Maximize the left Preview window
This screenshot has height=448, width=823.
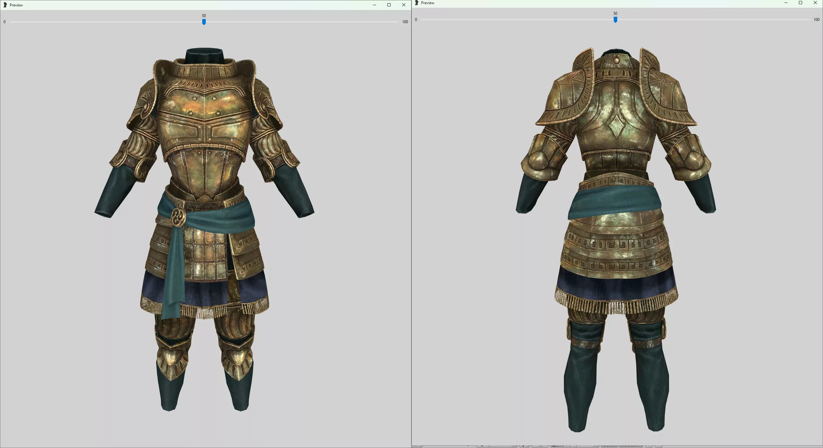coord(389,5)
